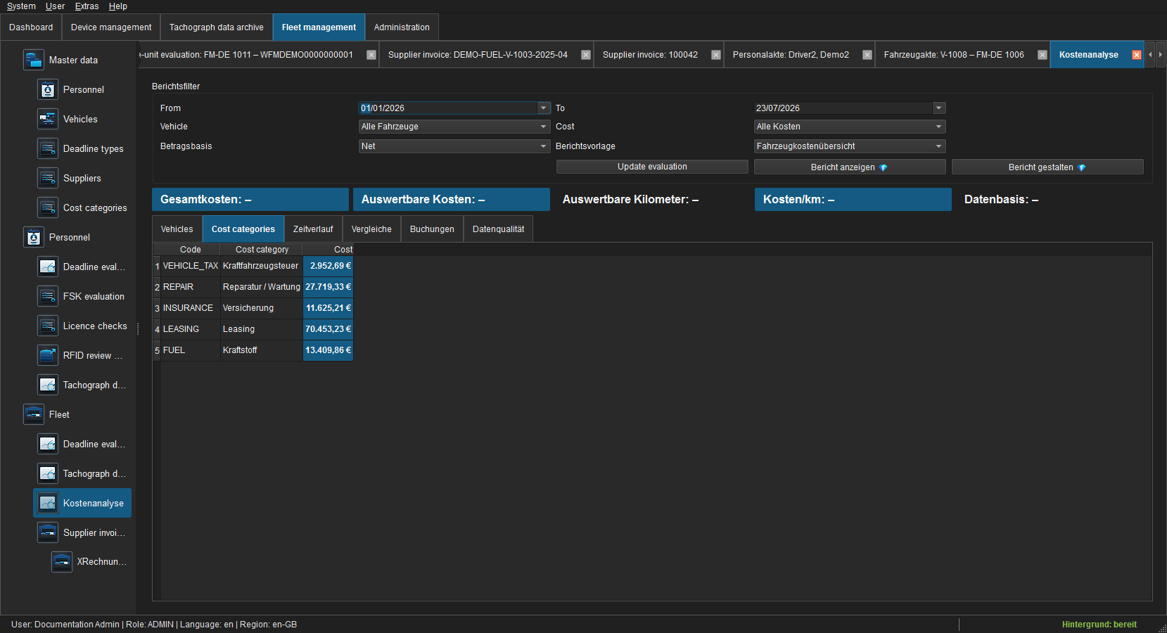
Task: Open the To date picker arrow
Action: click(939, 108)
